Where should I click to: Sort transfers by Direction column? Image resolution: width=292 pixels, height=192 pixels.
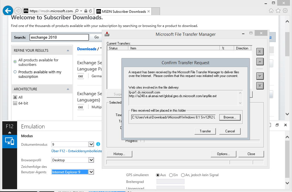click(x=243, y=48)
